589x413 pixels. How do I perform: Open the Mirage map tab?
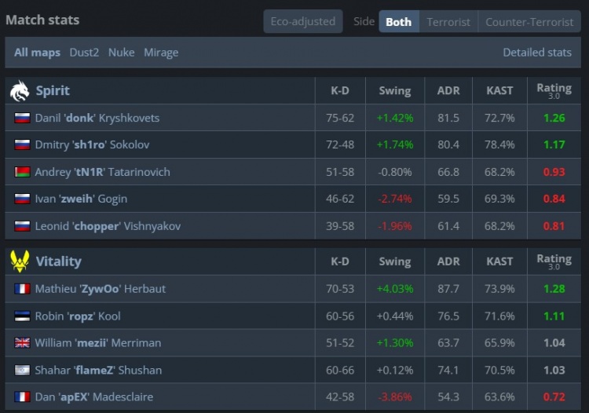pos(160,53)
